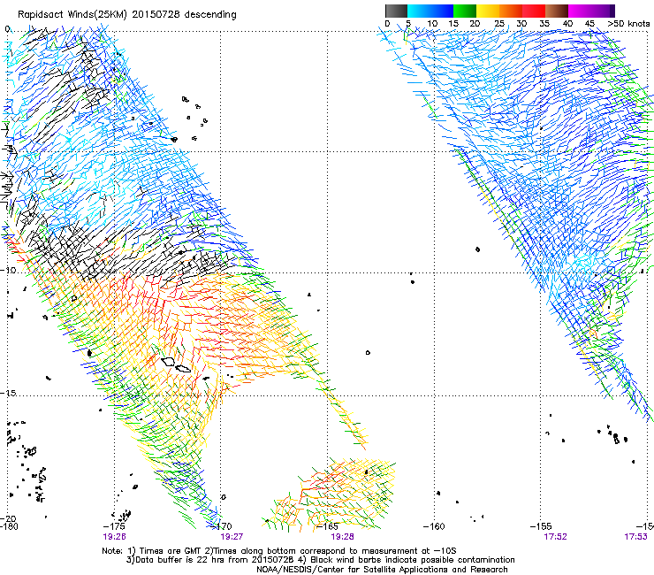Click the gray 0-5 knots legend swatch
Viewport: 654px width, 575px height.
click(396, 11)
